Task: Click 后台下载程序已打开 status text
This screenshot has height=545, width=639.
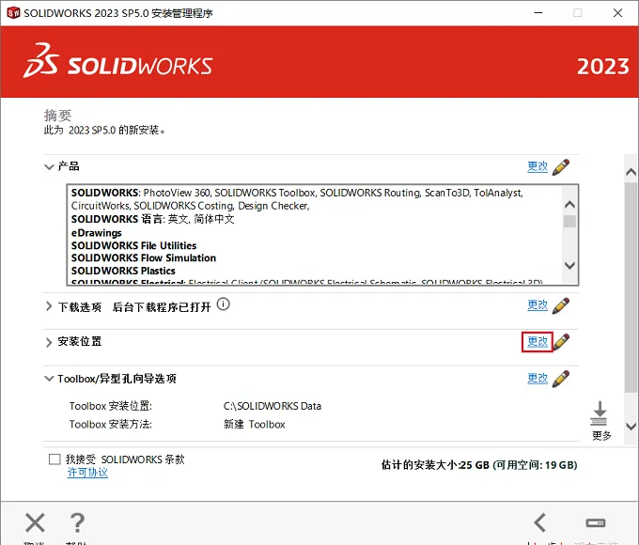Action: click(162, 307)
